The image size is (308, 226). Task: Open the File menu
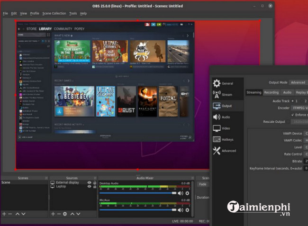(5, 13)
